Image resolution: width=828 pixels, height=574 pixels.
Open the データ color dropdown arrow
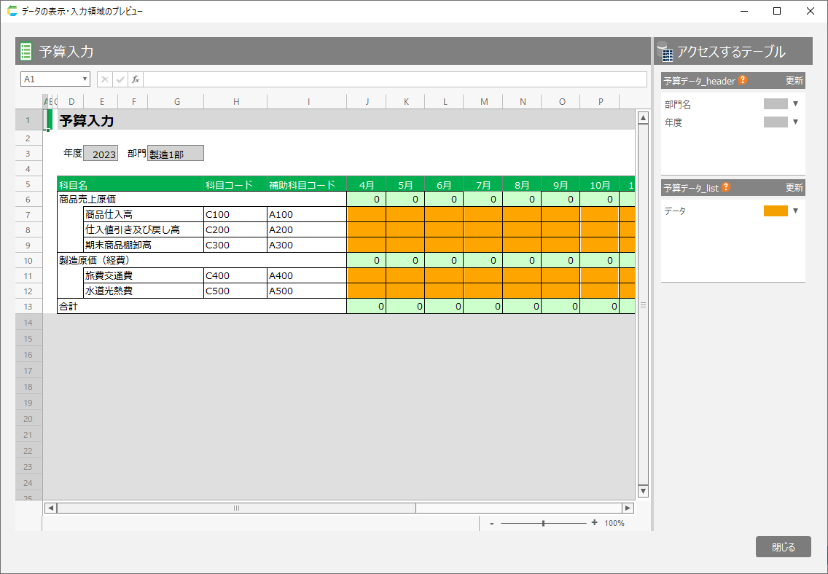pyautogui.click(x=796, y=211)
